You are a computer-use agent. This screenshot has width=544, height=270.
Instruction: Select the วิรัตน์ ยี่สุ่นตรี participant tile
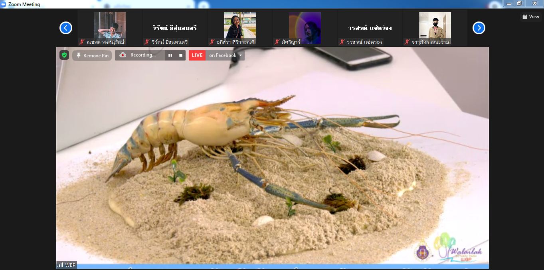point(174,28)
